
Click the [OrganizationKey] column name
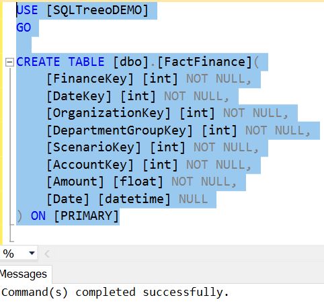coord(108,114)
